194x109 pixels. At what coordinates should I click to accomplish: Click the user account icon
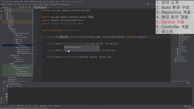pos(148,4)
